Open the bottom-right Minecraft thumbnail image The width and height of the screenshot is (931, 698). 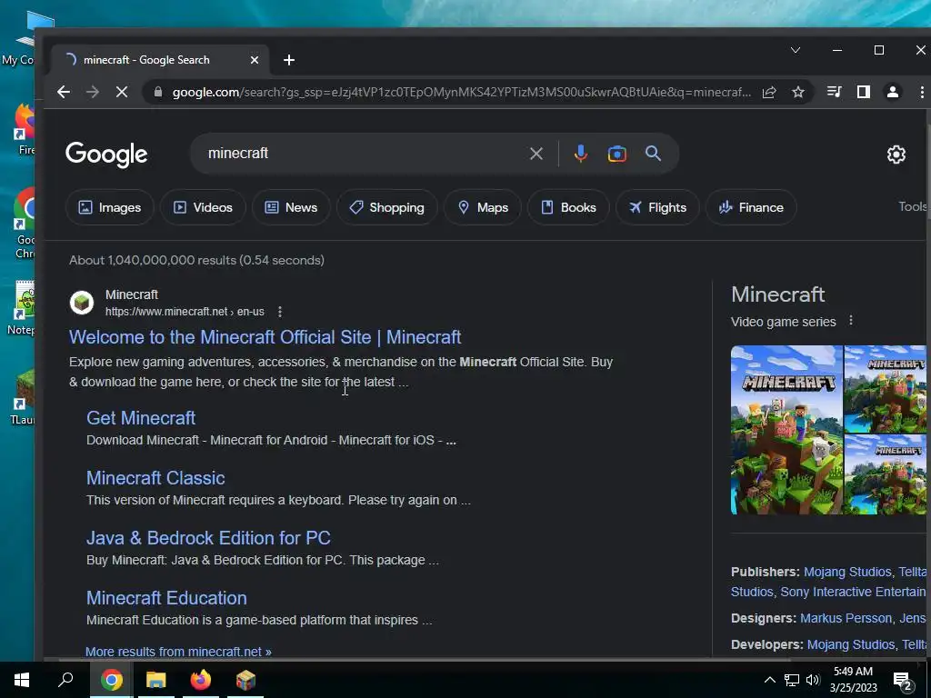(885, 474)
